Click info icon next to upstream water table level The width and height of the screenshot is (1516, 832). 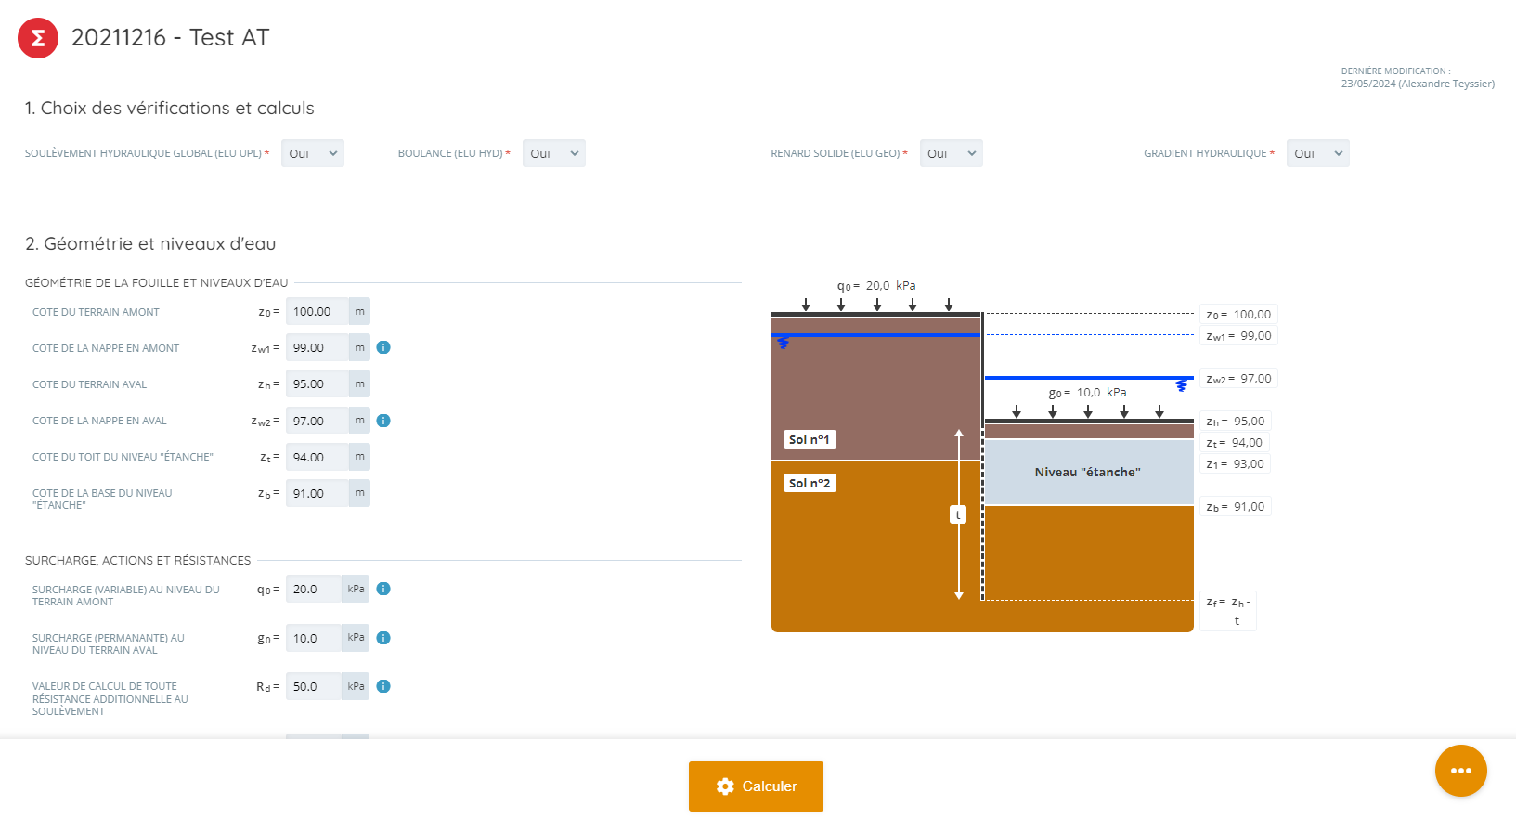[x=383, y=347]
